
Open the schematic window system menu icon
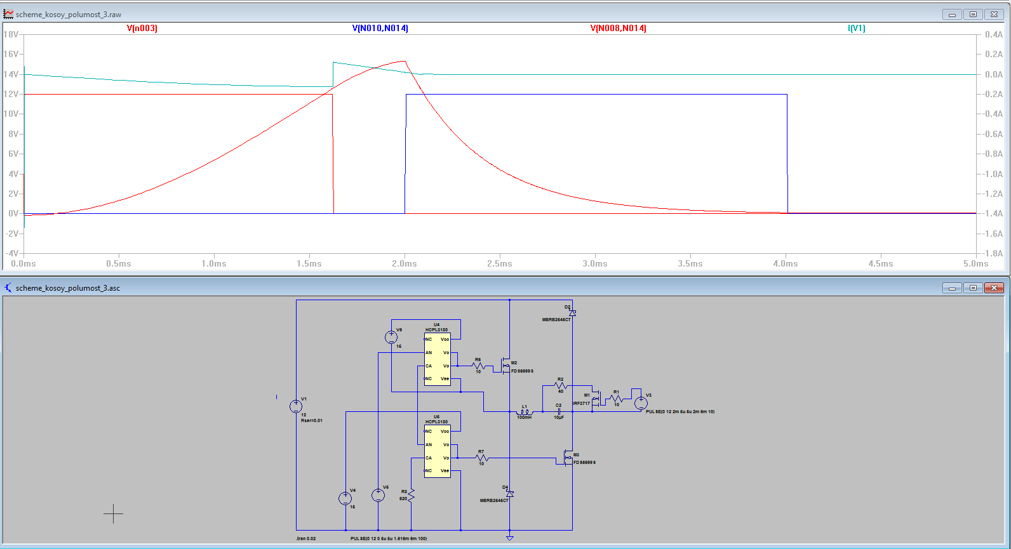click(8, 288)
